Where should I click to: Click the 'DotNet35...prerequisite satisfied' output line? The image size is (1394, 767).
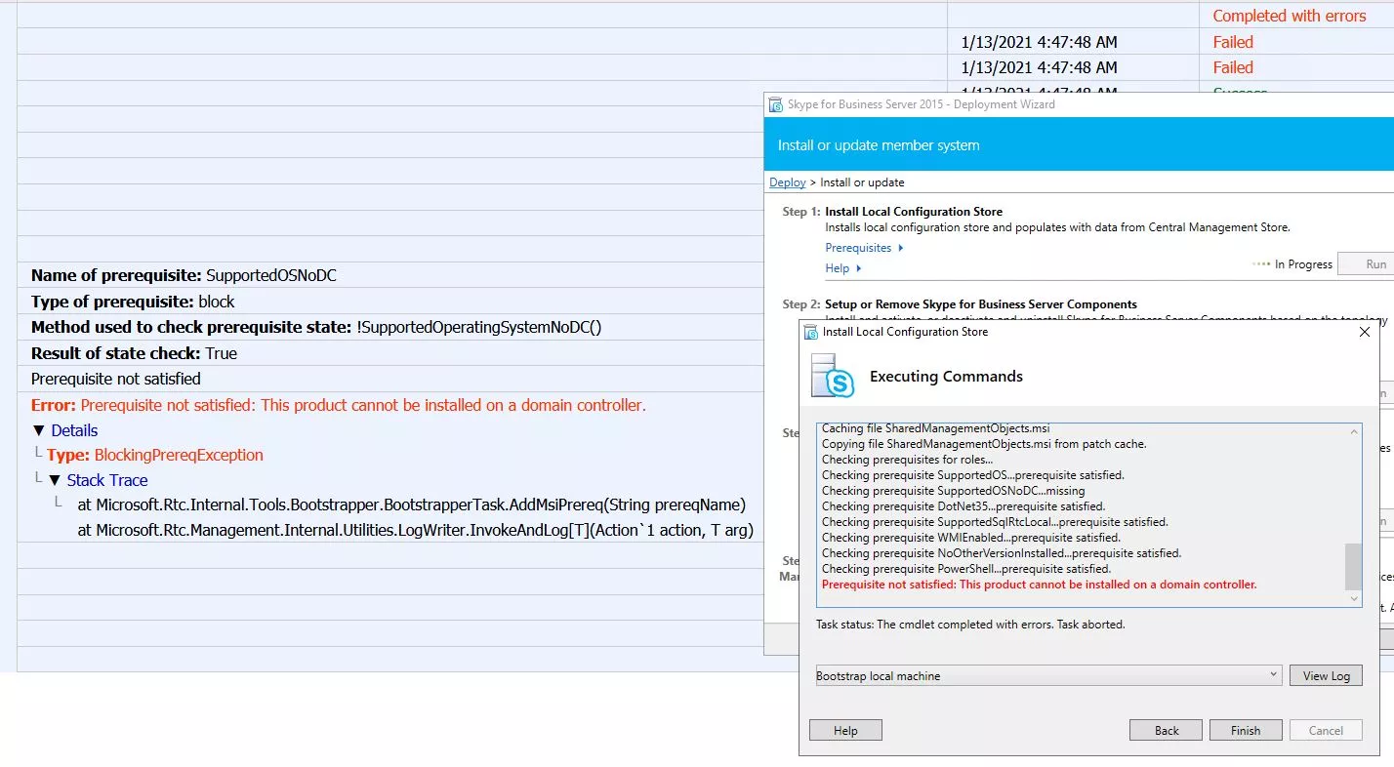pyautogui.click(x=963, y=506)
